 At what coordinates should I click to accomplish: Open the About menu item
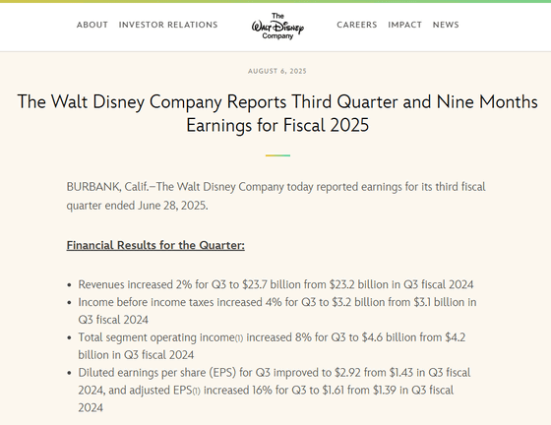(92, 25)
